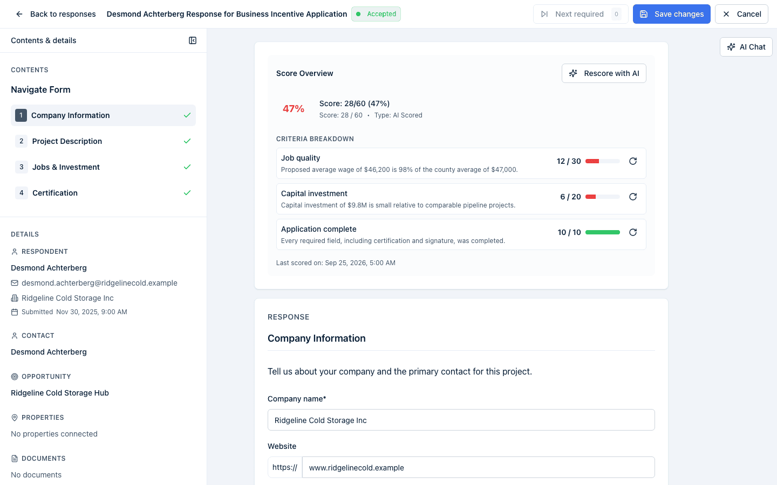Click the Application complete criterion row
The image size is (777, 485).
[x=461, y=234]
